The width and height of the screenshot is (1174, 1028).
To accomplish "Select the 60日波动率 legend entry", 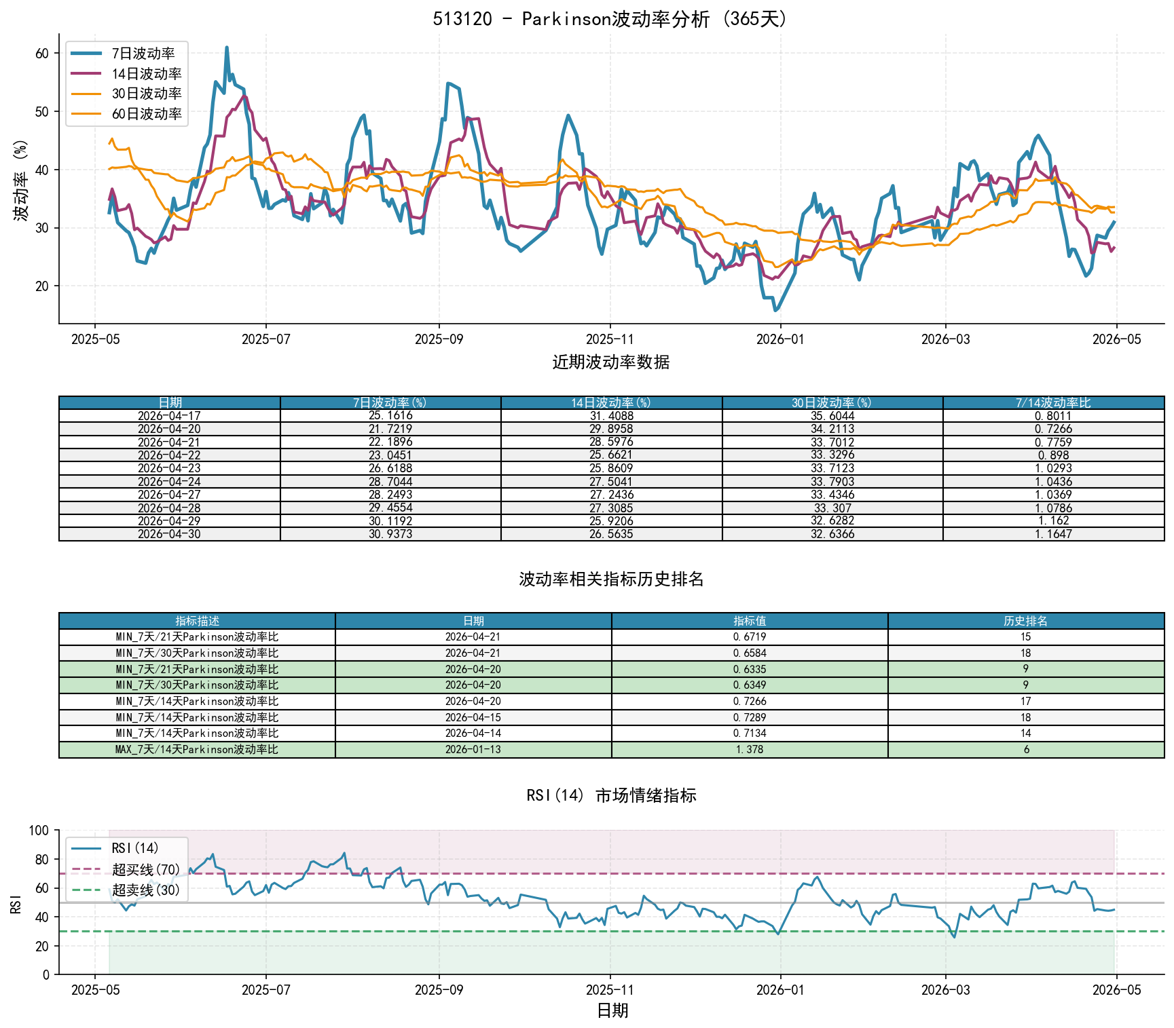I will pos(127,114).
